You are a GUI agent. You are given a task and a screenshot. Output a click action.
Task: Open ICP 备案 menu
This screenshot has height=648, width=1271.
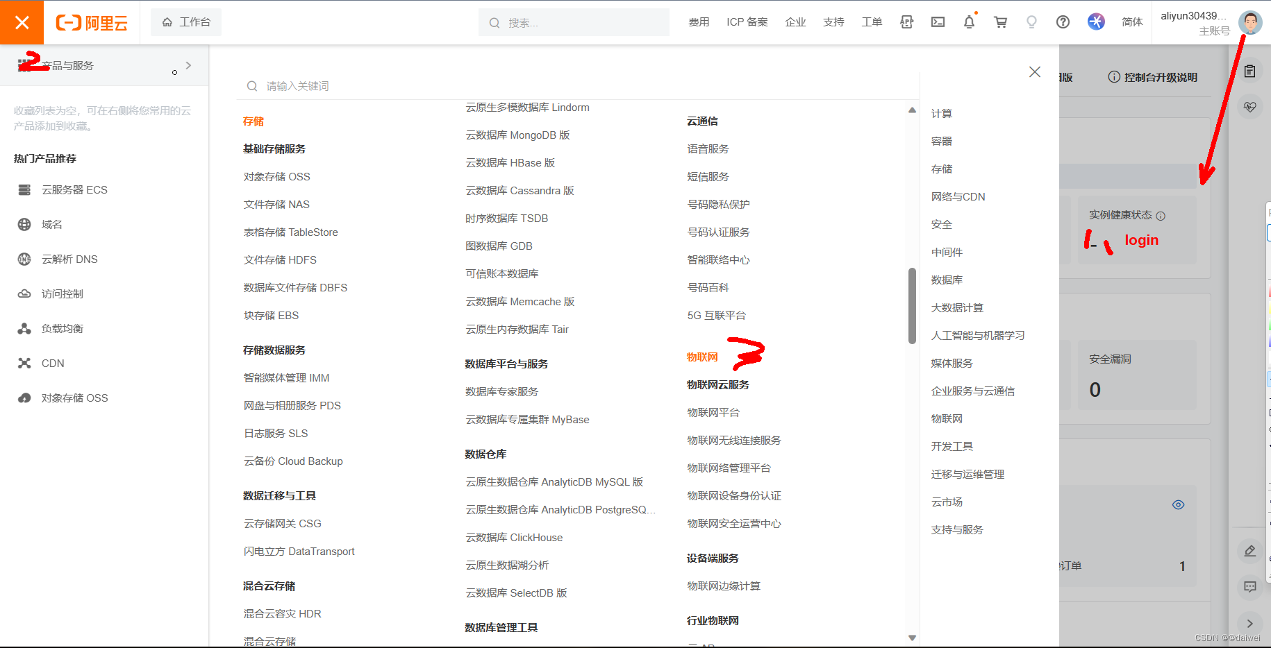747,22
